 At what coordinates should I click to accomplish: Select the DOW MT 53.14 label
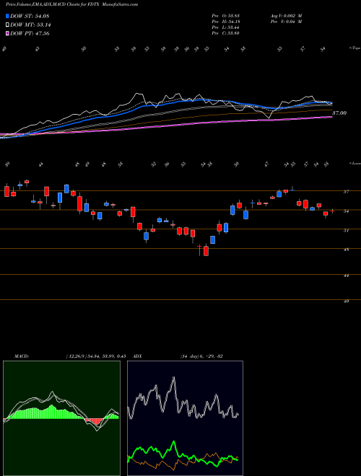pyautogui.click(x=30, y=25)
